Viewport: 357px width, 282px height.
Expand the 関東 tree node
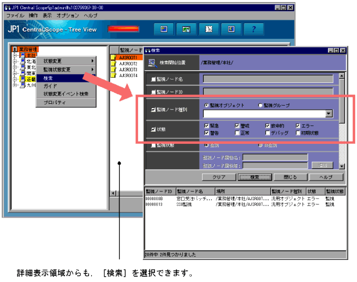pos(15,73)
